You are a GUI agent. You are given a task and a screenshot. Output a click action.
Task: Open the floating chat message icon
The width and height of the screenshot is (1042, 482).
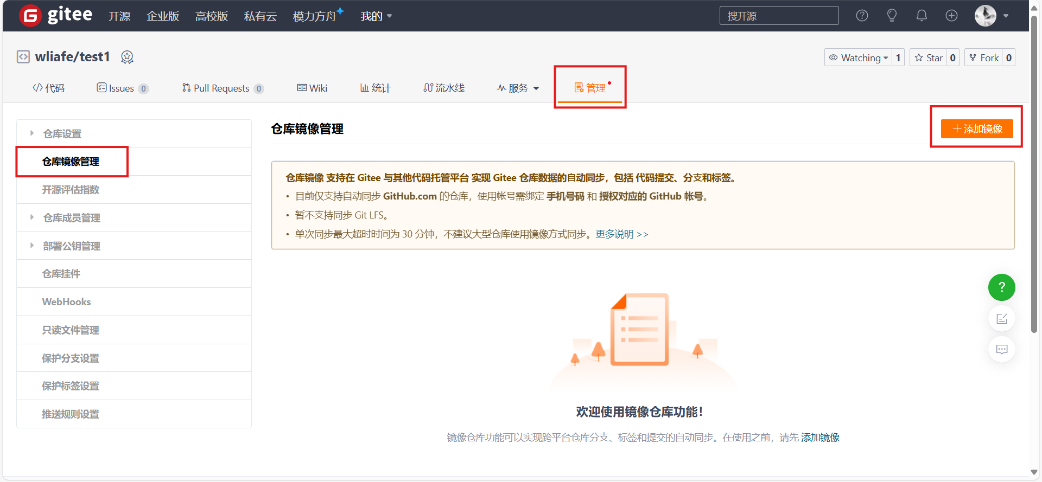point(1001,350)
